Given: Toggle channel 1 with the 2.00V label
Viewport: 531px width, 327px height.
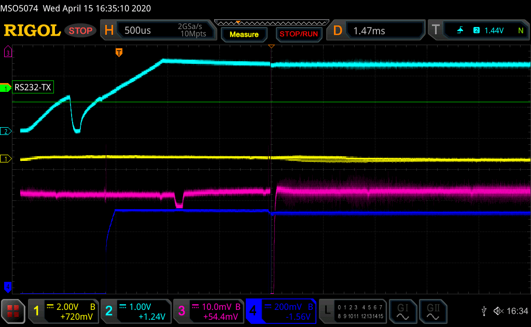Looking at the screenshot, I should (x=63, y=311).
